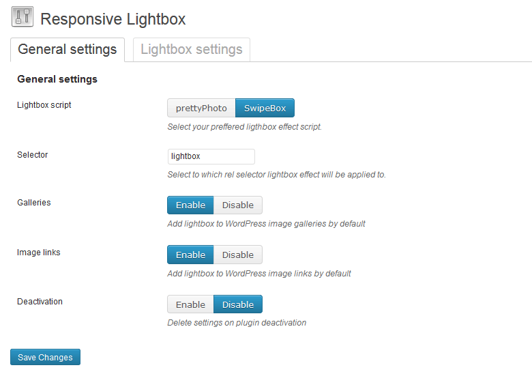Select the General settings tab
Screen dimensions: 532x387
coord(67,50)
